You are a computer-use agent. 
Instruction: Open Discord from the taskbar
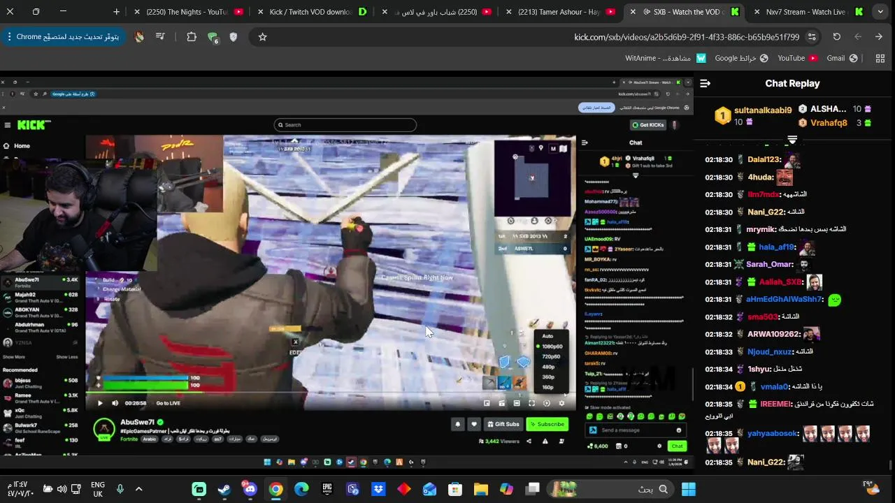click(x=250, y=489)
